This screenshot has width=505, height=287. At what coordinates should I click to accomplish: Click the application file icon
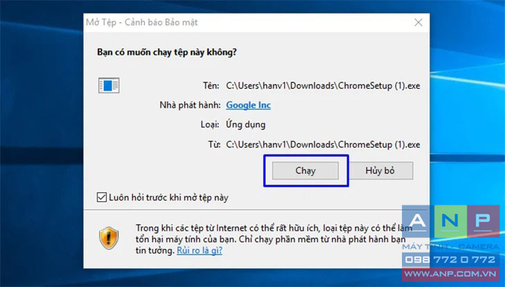[x=109, y=85]
